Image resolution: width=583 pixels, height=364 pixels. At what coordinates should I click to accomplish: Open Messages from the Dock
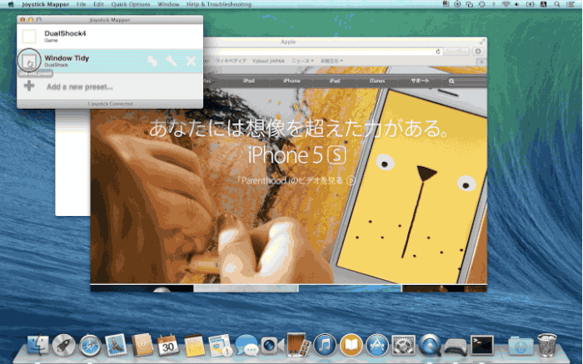pyautogui.click(x=247, y=345)
